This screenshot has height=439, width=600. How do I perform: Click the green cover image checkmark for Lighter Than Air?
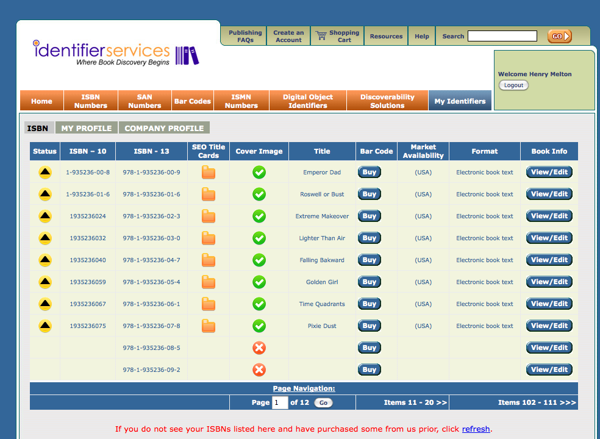[x=259, y=238]
